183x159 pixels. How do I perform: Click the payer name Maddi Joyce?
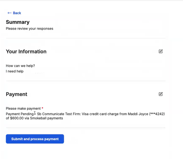(x=138, y=114)
